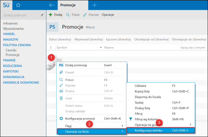Viewport: 208px width, 137px height.
Task: Open the Status (dowolny) filter
Action: 57,39
